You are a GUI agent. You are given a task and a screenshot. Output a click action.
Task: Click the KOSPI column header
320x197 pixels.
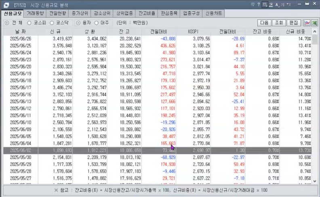tap(193, 32)
